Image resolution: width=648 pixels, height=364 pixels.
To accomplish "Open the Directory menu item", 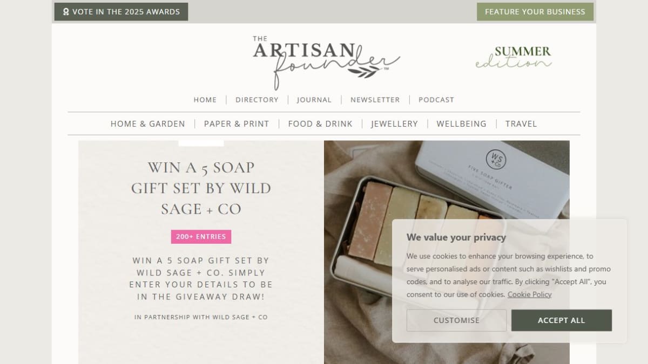I will click(x=257, y=100).
